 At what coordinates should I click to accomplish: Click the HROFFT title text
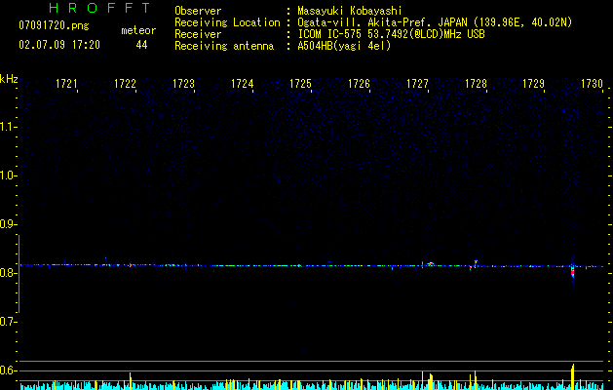[100, 8]
